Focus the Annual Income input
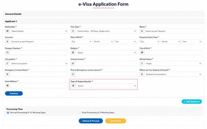 (x=106, y=64)
